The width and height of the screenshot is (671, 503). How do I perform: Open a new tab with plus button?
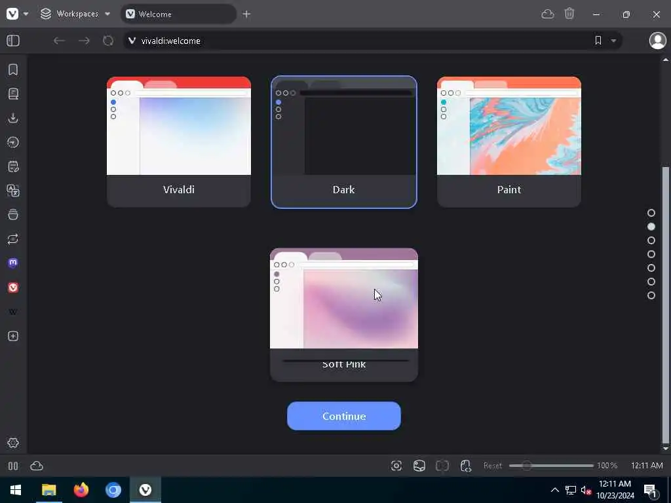coord(246,14)
